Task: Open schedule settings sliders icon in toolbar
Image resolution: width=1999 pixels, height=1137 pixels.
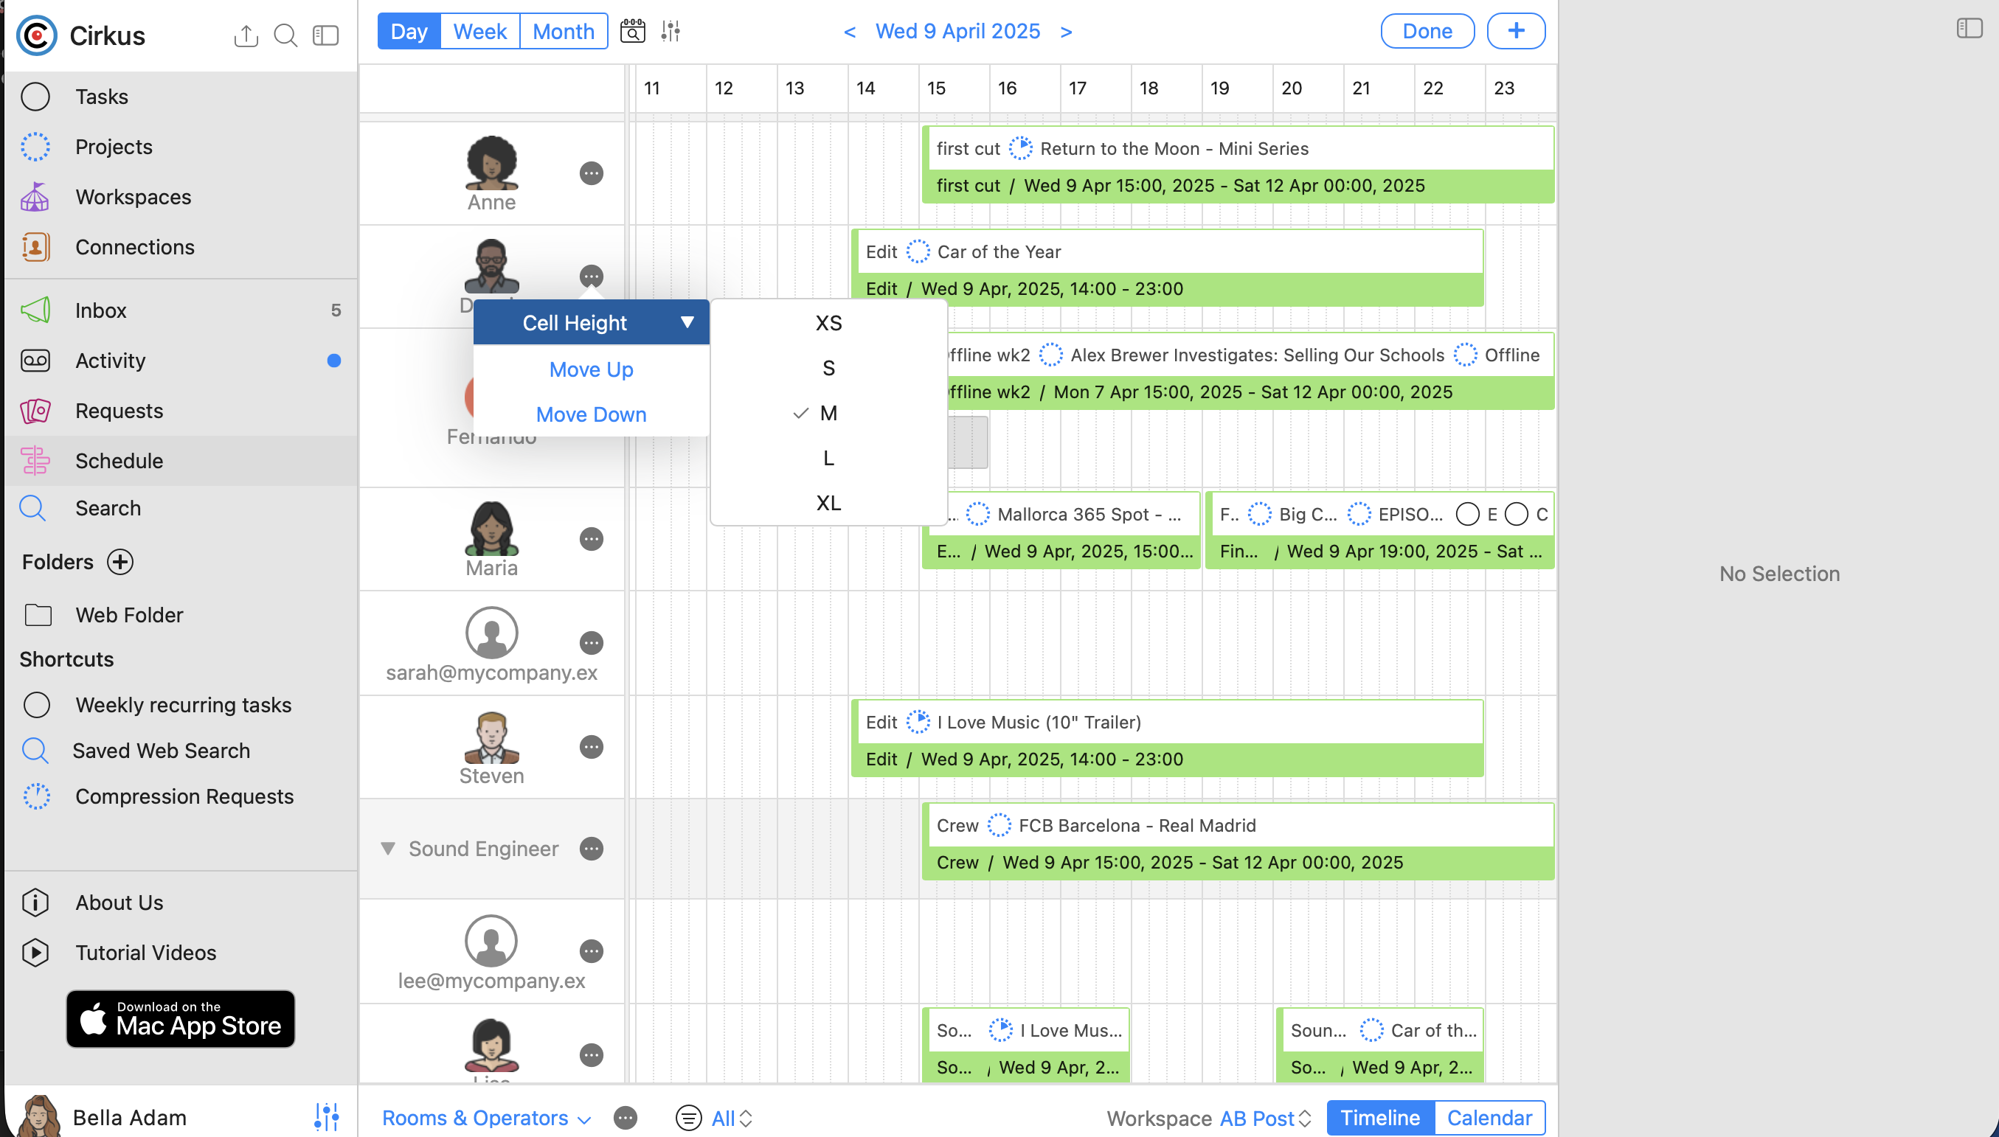Action: (x=671, y=31)
